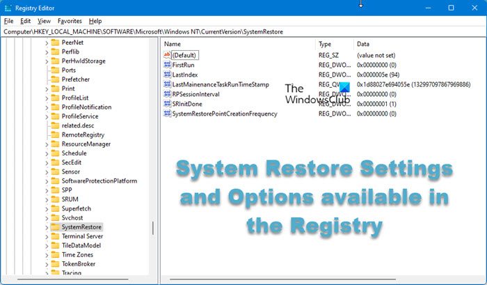
Task: Click the Superfetch folder icon
Action: [x=55, y=208]
